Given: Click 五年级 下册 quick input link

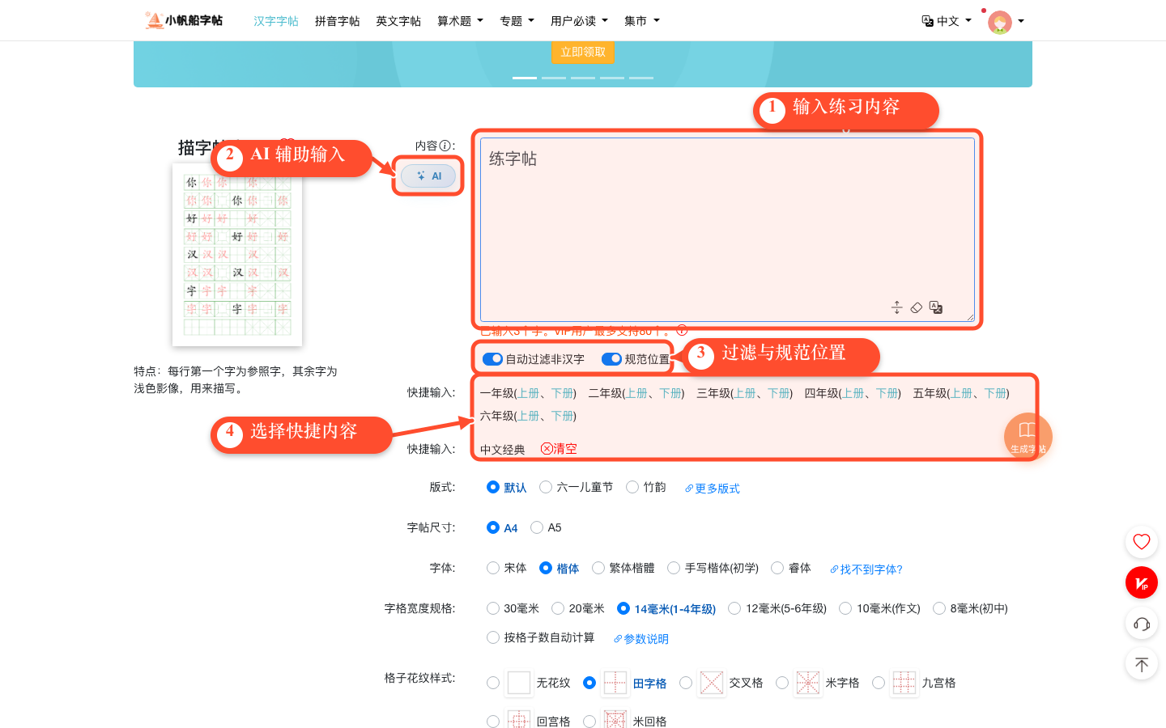Looking at the screenshot, I should (995, 393).
